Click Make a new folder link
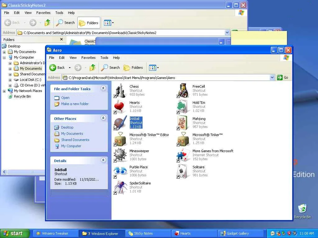Viewport: 318px width, 238px height. pos(75,104)
